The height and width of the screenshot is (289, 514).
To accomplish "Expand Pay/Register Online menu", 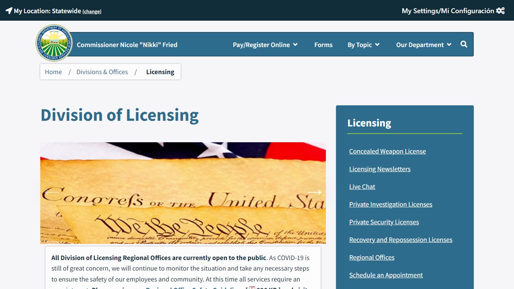I will 265,45.
